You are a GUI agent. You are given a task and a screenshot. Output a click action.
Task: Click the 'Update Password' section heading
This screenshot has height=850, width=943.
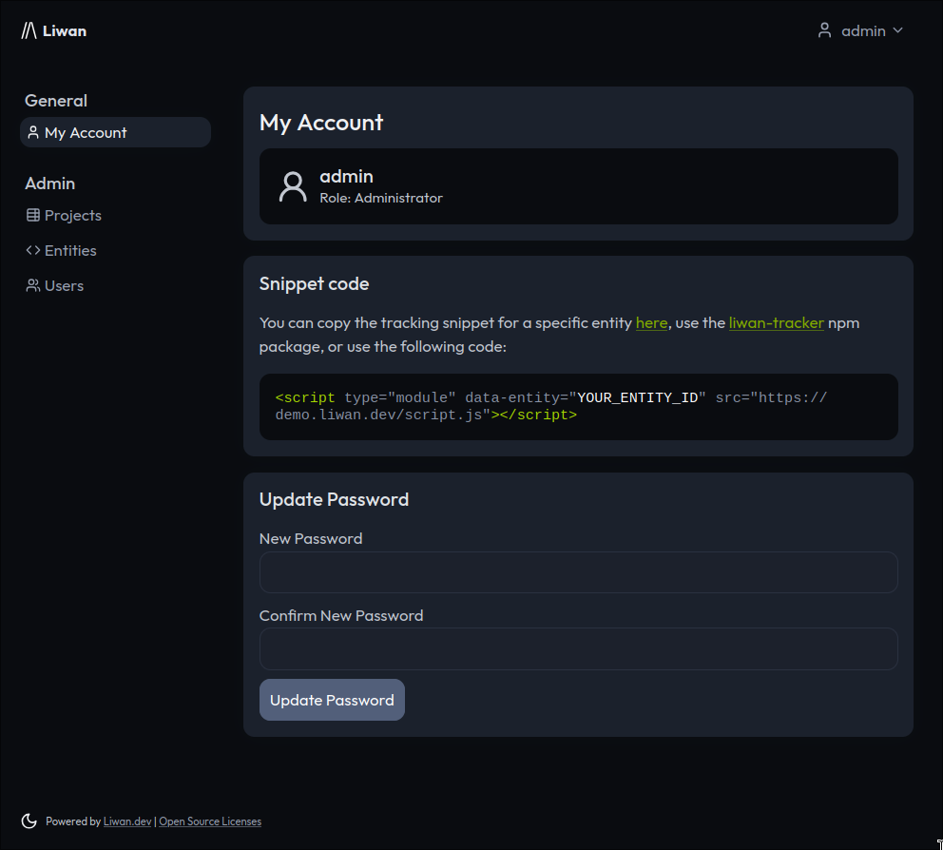(334, 499)
